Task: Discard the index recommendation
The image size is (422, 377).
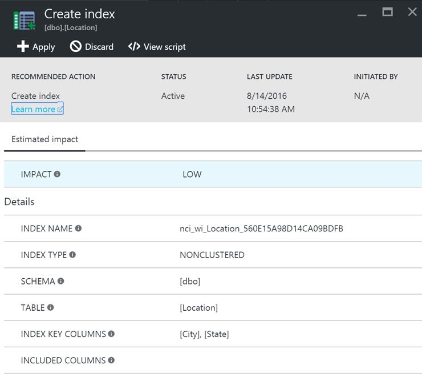Action: click(91, 47)
